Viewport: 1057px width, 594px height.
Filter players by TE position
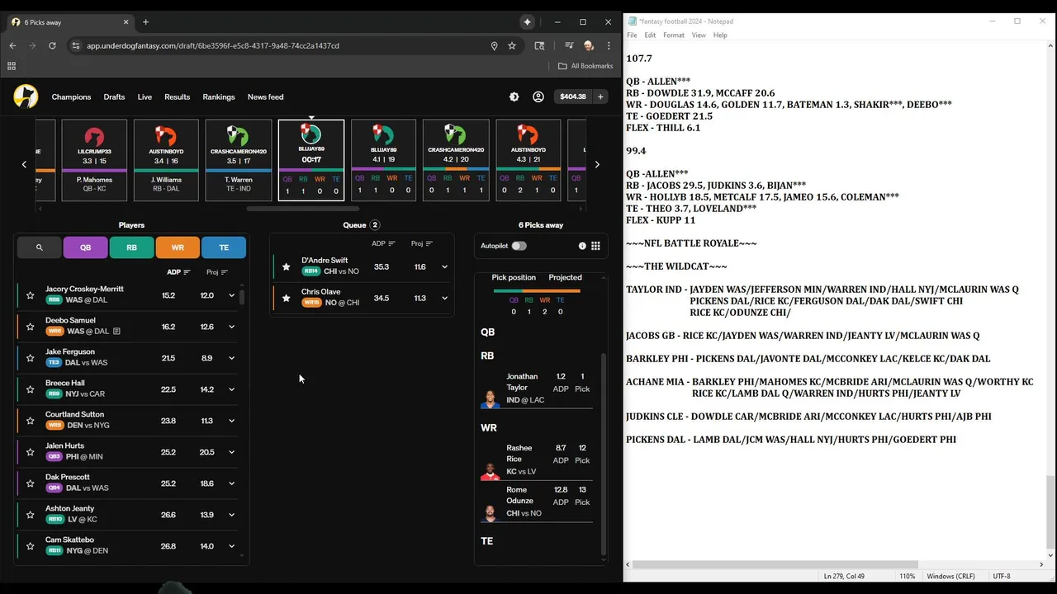(224, 247)
